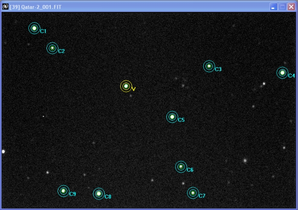Click the C8 comparison star circle
Screen dimensions: 298x210
98,194
